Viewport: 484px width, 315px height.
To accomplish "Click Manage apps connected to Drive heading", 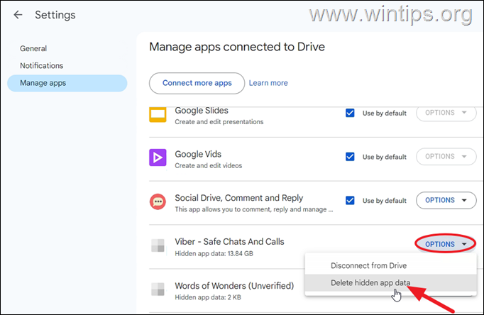I will coord(237,47).
